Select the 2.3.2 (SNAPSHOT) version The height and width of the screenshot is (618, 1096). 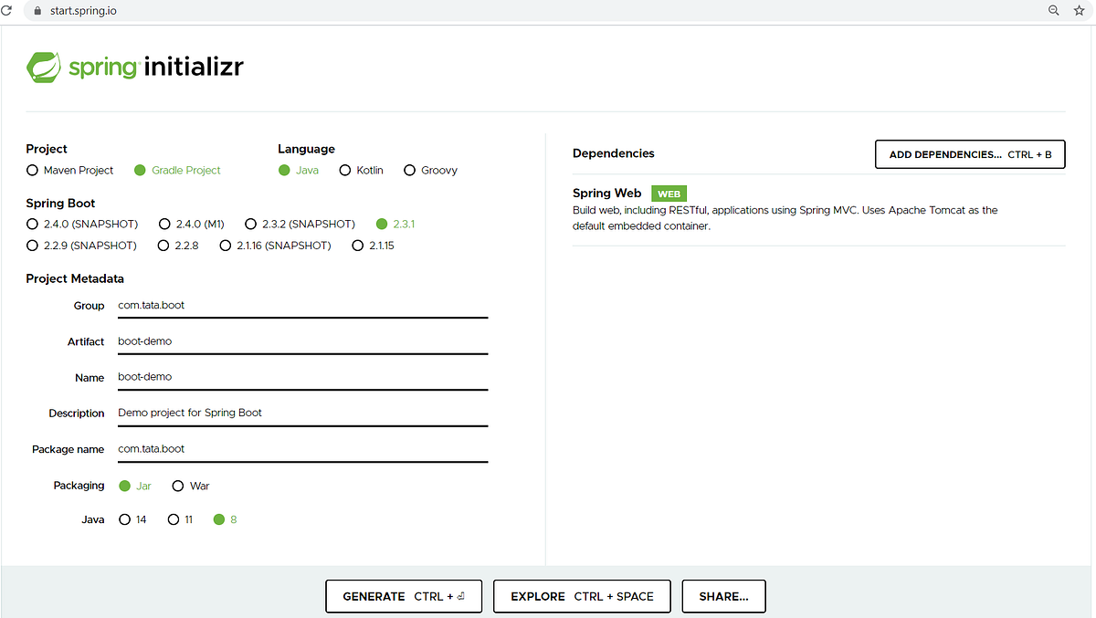tap(251, 224)
